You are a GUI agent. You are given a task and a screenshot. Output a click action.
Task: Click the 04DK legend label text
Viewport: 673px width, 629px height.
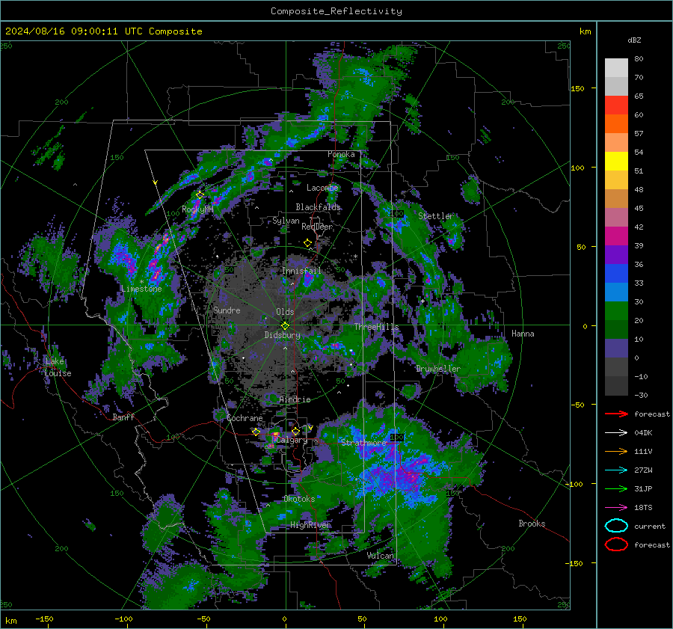643,433
